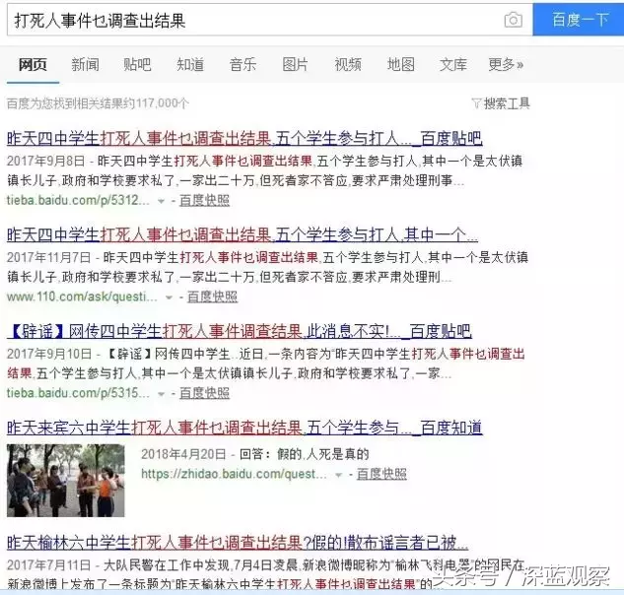Expand the 更多» menu
624x595 pixels.
point(506,64)
